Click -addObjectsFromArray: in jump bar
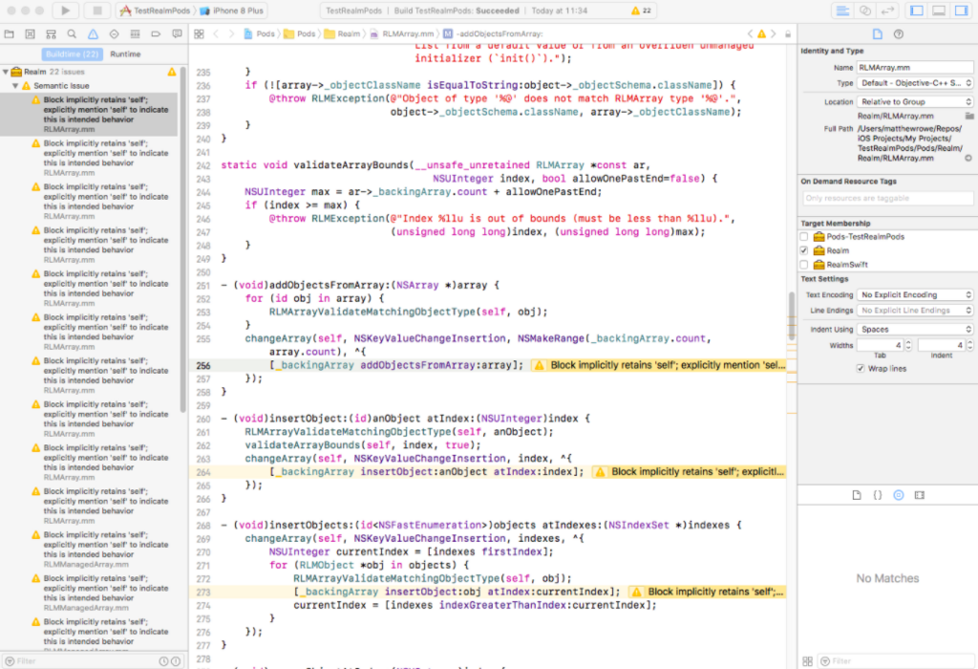This screenshot has width=978, height=669. pyautogui.click(x=493, y=34)
